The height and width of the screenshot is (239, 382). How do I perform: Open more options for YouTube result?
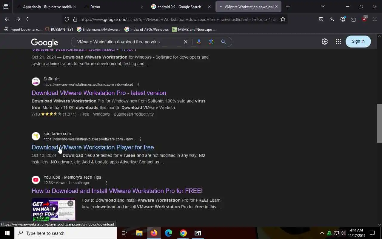[106, 183]
